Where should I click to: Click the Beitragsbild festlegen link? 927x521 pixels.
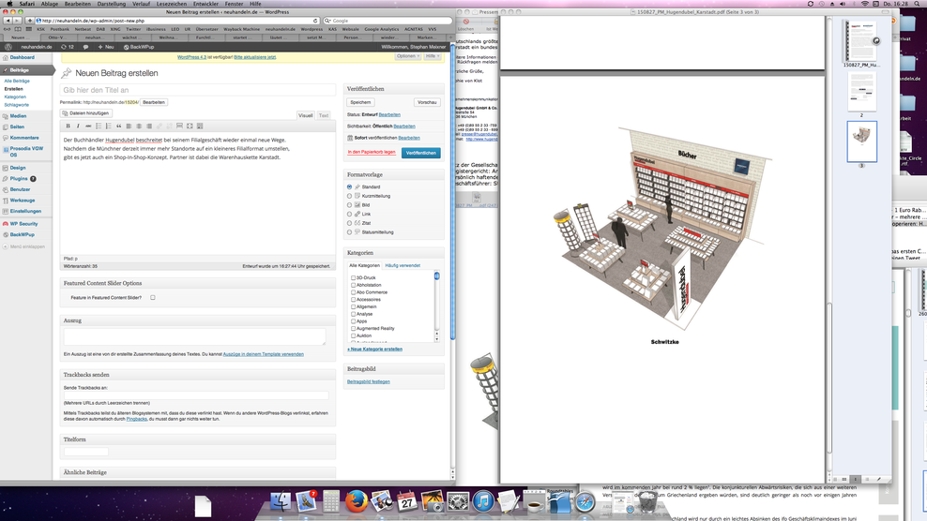[x=369, y=381]
